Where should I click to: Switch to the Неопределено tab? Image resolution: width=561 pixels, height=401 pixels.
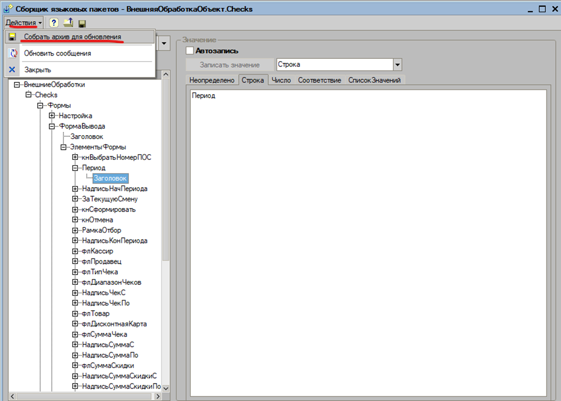point(212,80)
